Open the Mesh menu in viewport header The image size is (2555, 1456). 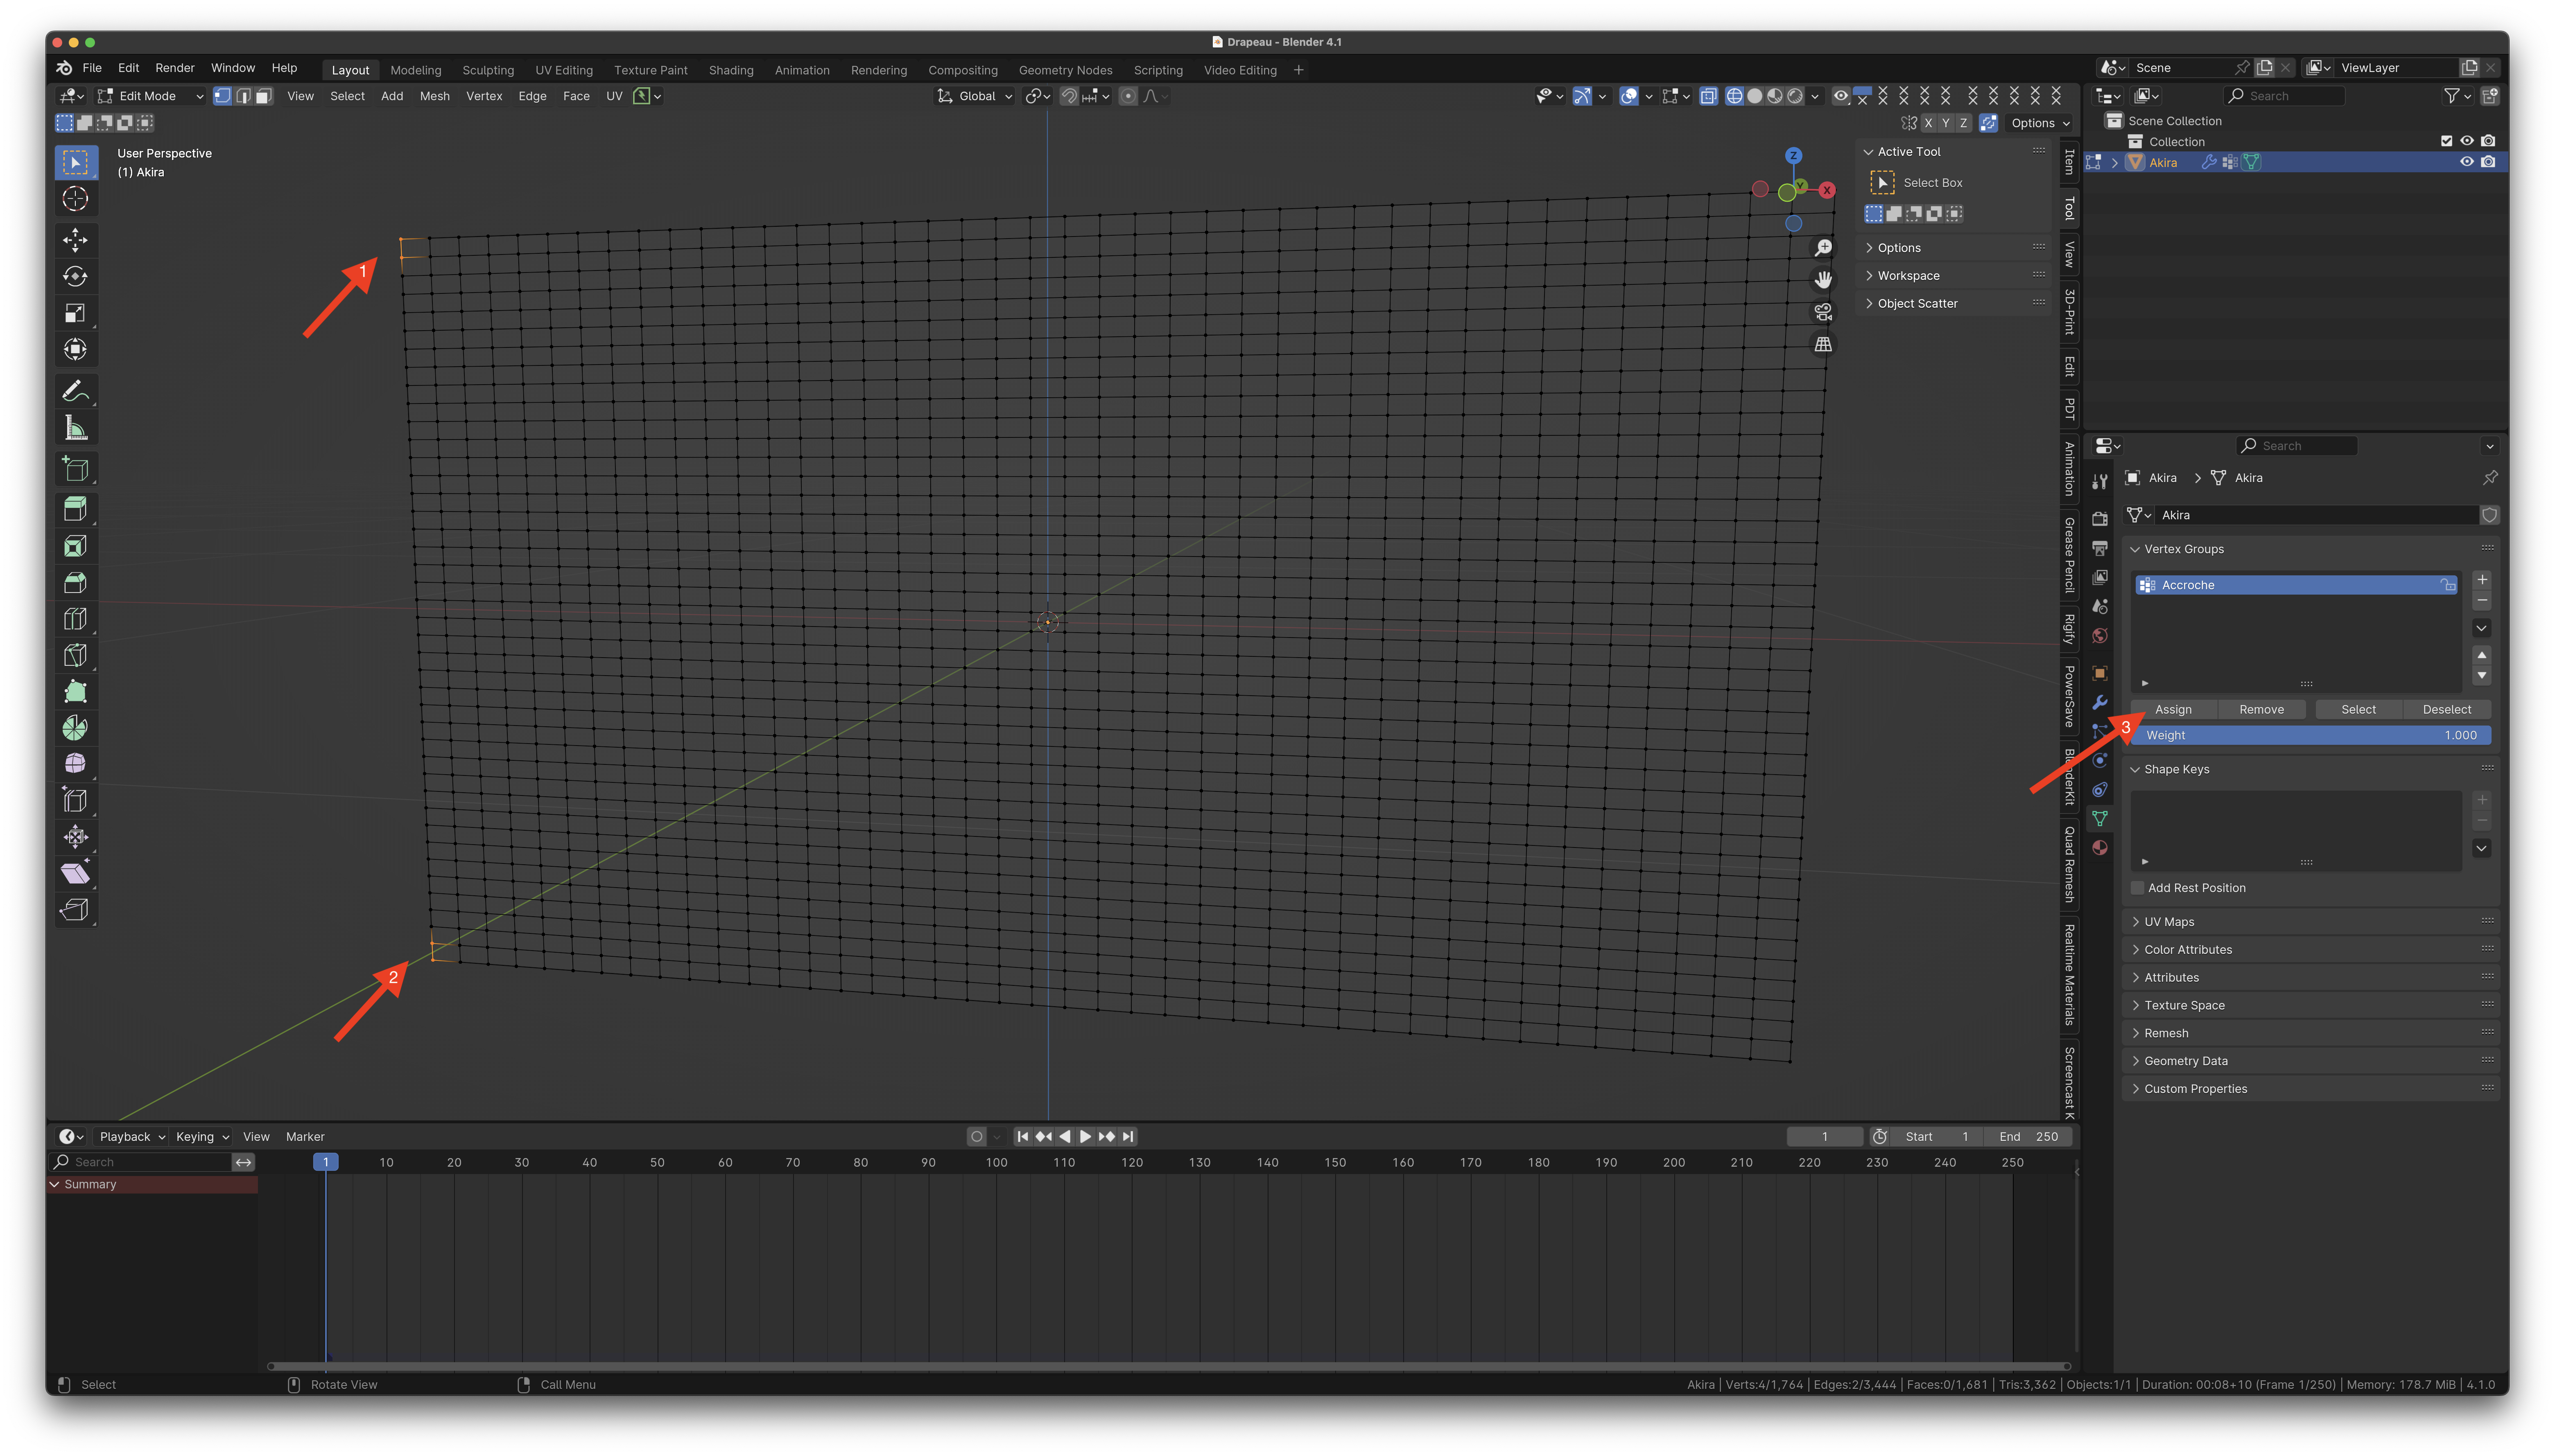click(434, 96)
